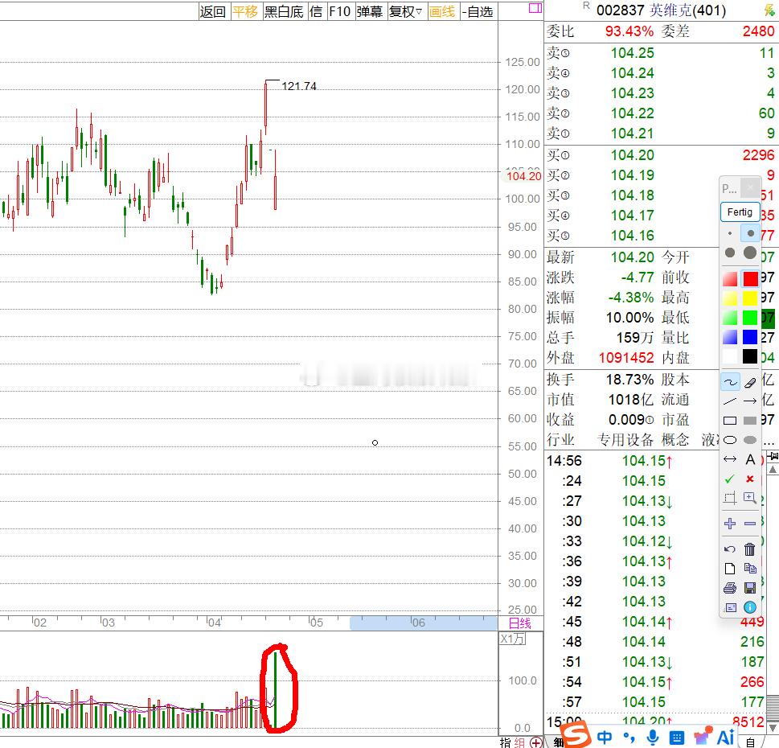Create a new blank page
This screenshot has height=748, width=779.
point(730,569)
